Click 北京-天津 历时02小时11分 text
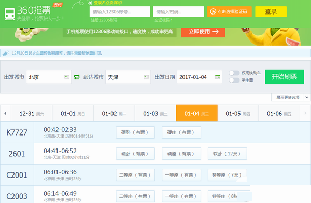Viewport: 311px width, 203px height. click(66, 157)
